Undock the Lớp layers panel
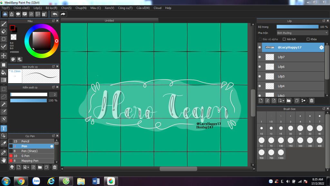 [324, 21]
